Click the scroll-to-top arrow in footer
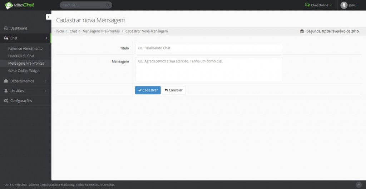The height and width of the screenshot is (189, 366). pos(359,185)
